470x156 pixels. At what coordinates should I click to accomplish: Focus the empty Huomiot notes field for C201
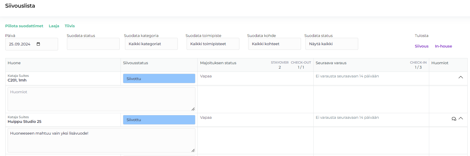[101, 99]
